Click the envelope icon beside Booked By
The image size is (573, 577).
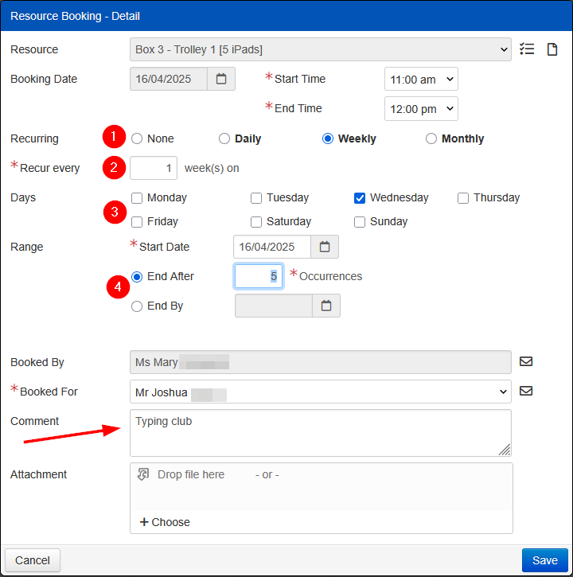tap(525, 361)
